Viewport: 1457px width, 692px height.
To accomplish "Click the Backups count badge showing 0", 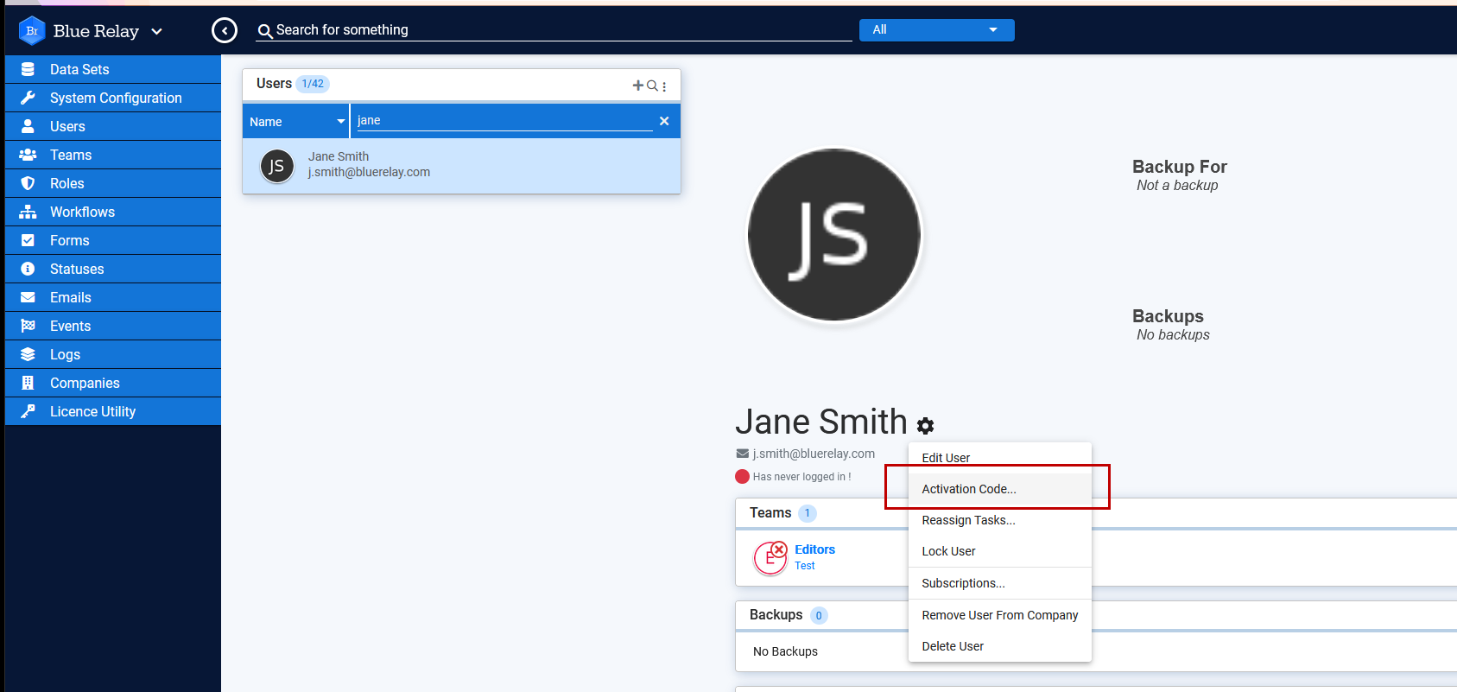I will pos(819,615).
